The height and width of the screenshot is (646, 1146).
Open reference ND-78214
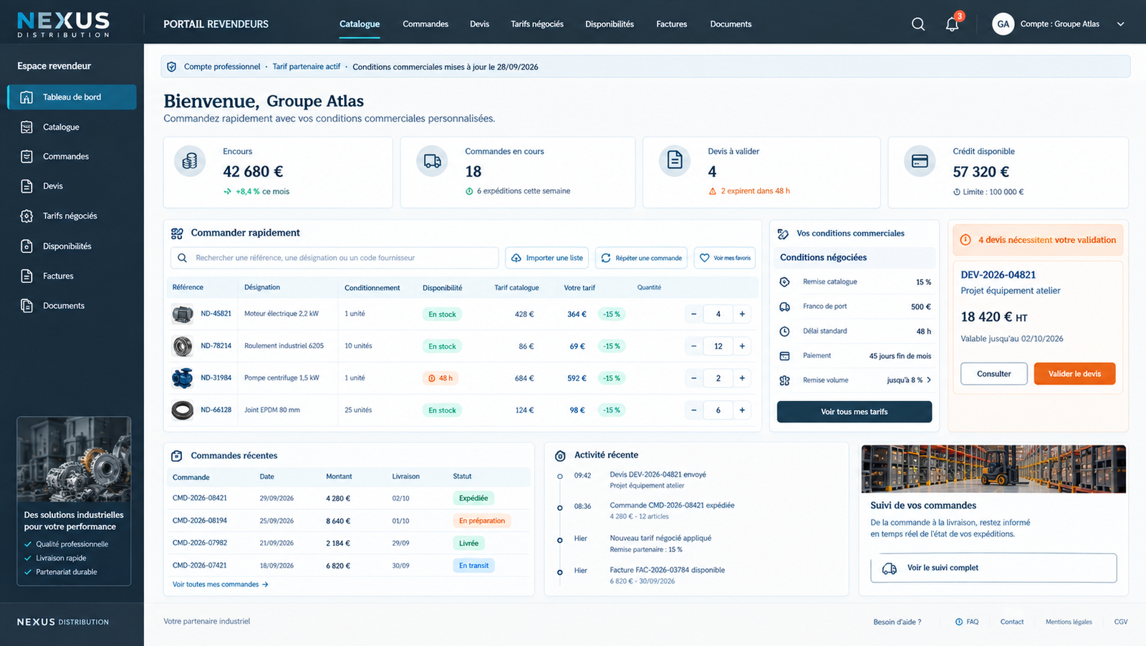pos(216,346)
